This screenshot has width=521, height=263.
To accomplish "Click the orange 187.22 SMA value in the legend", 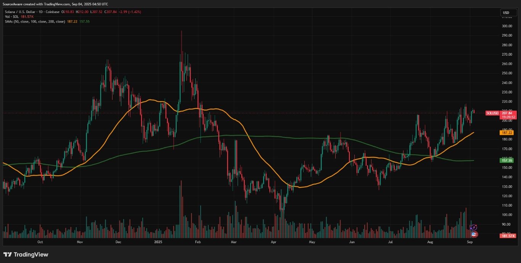I will (72, 21).
